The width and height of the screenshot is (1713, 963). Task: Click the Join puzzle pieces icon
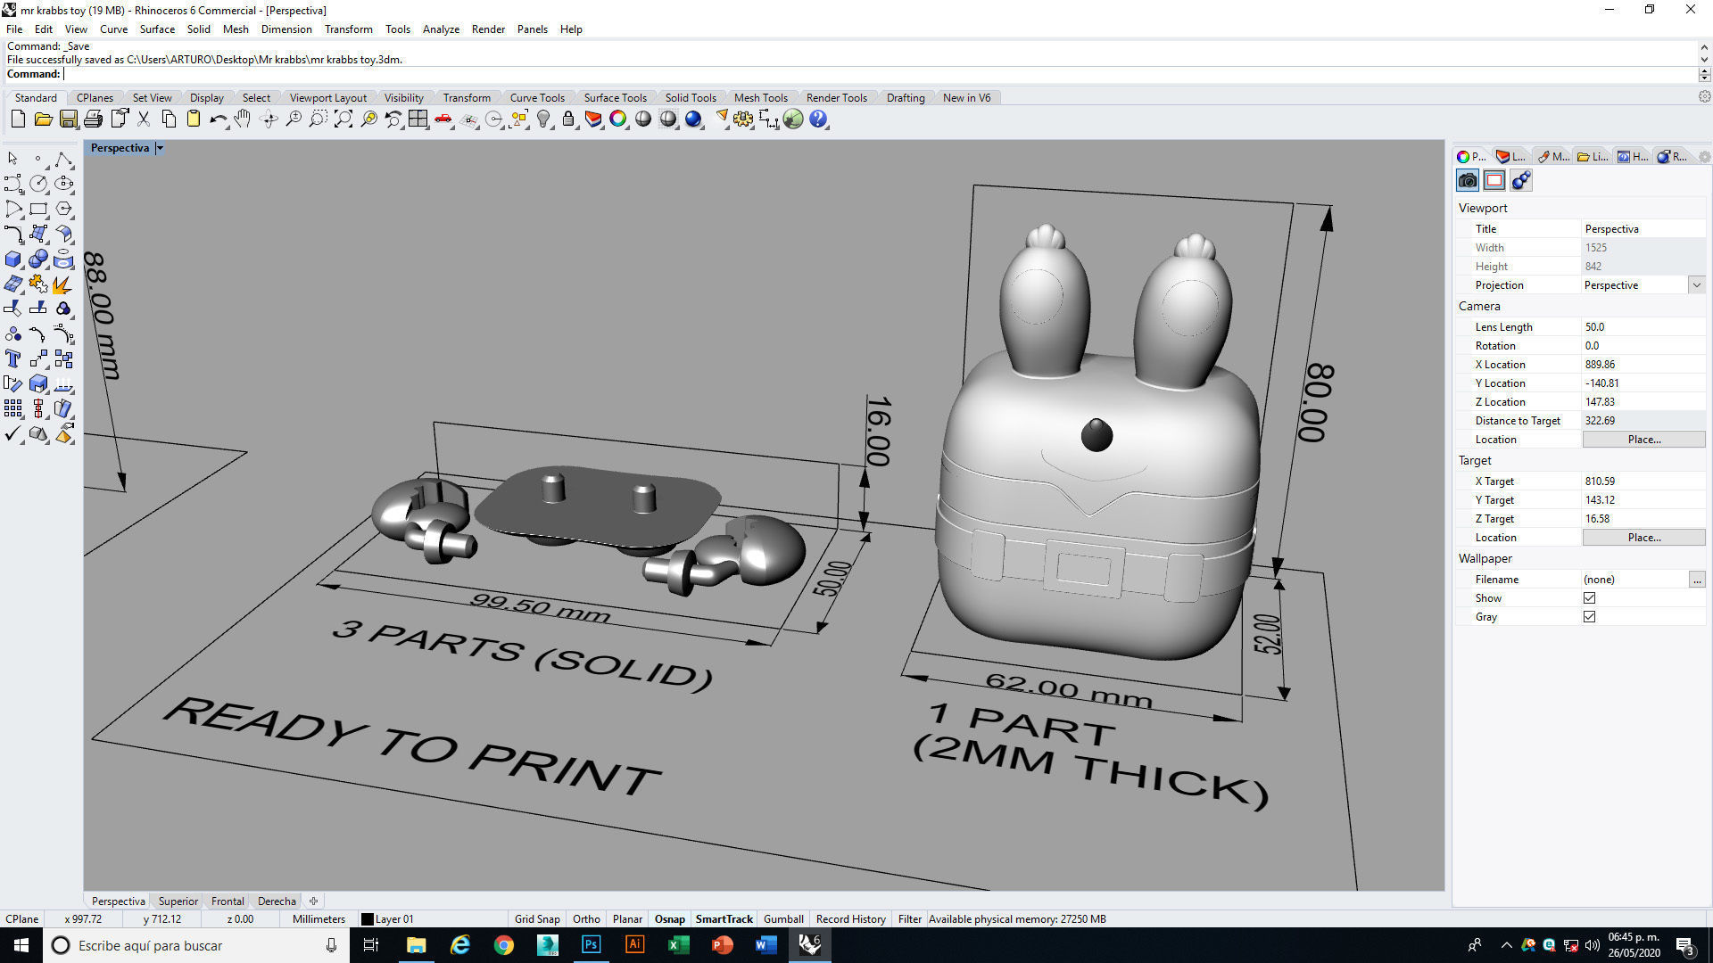[38, 284]
